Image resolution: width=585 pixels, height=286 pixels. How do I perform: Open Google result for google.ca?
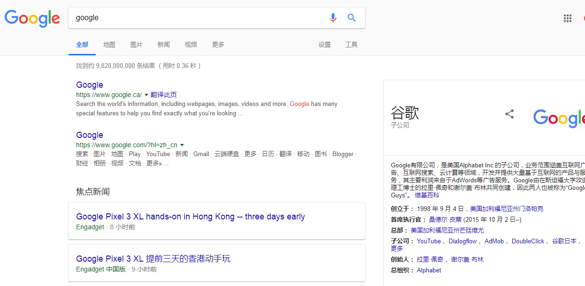(x=90, y=85)
